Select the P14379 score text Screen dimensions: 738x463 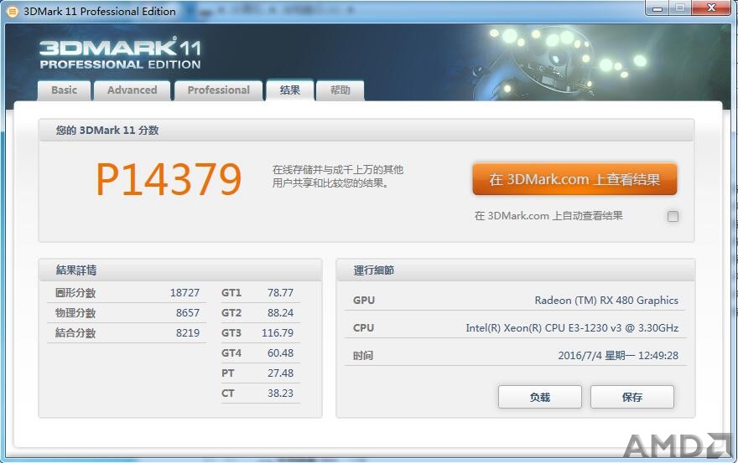click(x=169, y=179)
